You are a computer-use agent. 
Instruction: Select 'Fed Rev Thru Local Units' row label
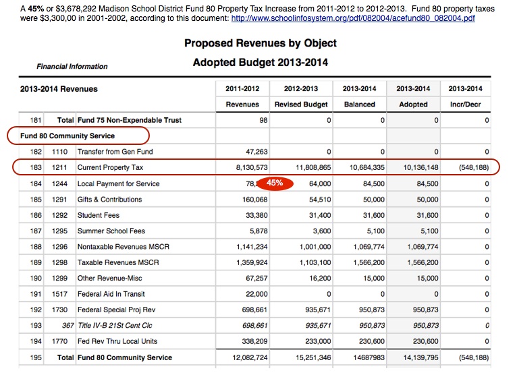(x=117, y=341)
